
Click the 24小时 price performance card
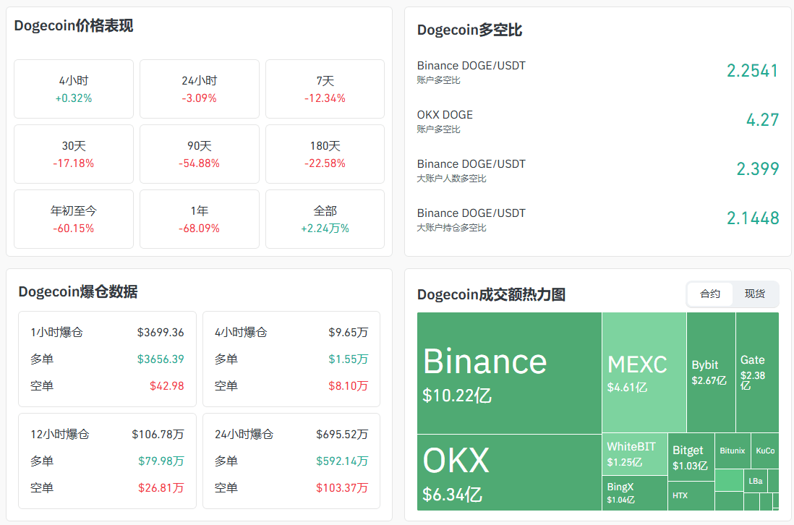pyautogui.click(x=200, y=89)
